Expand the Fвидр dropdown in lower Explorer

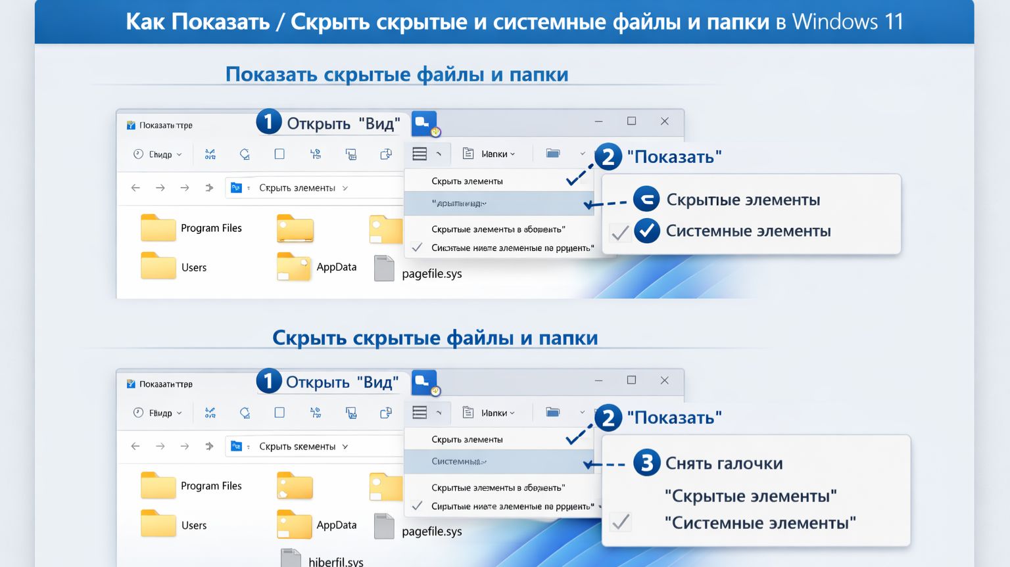(x=158, y=413)
